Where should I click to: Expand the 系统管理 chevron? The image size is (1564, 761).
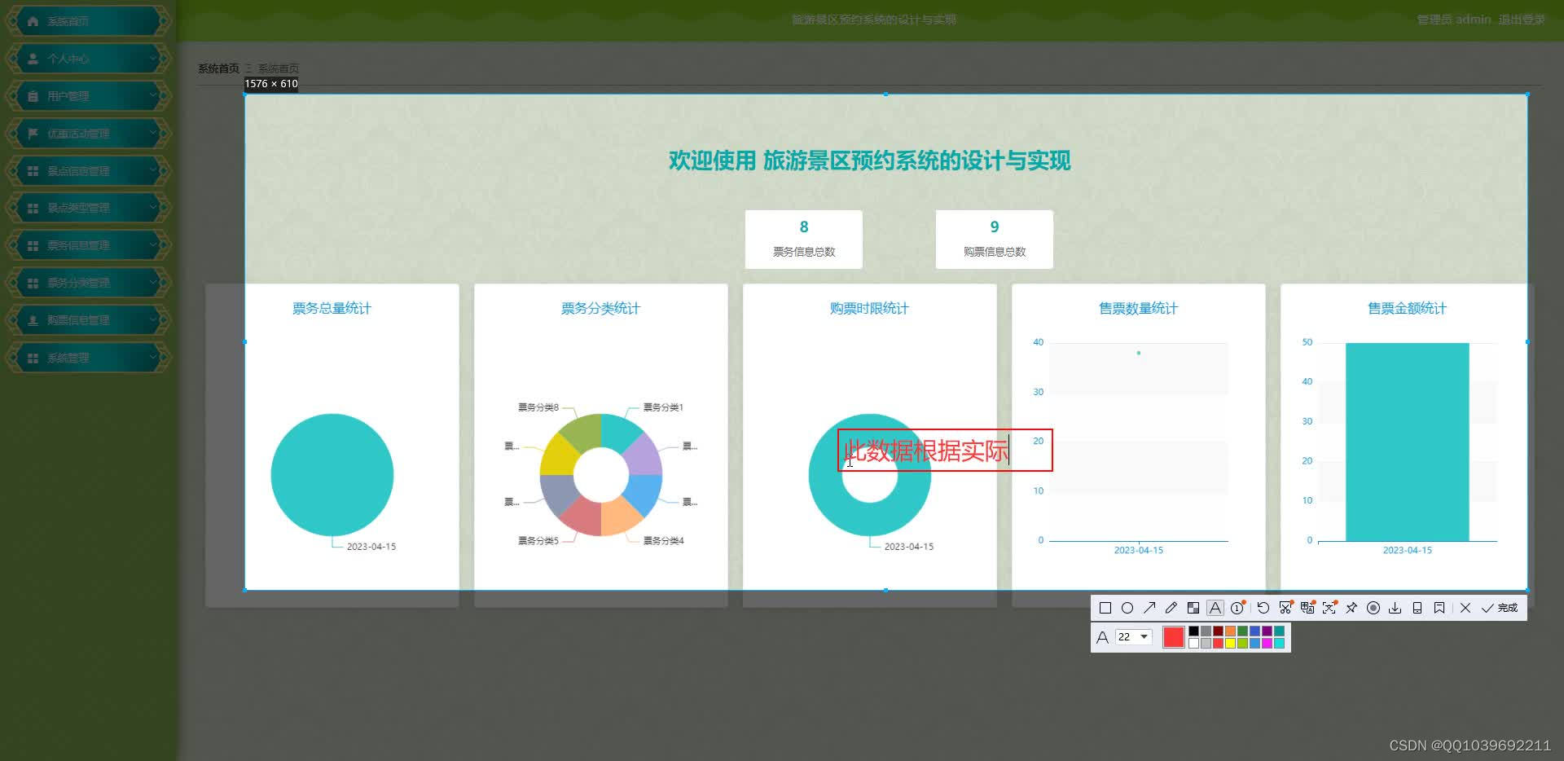click(152, 358)
